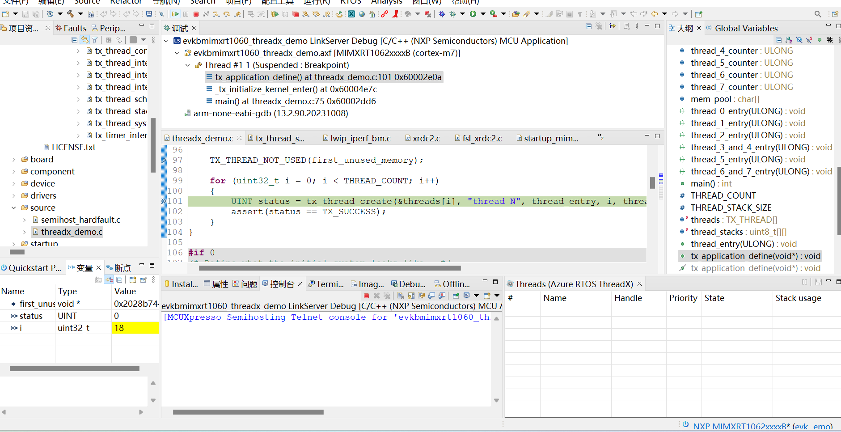Collapse the source folder
Screen dimensions: 841x432
click(x=14, y=208)
